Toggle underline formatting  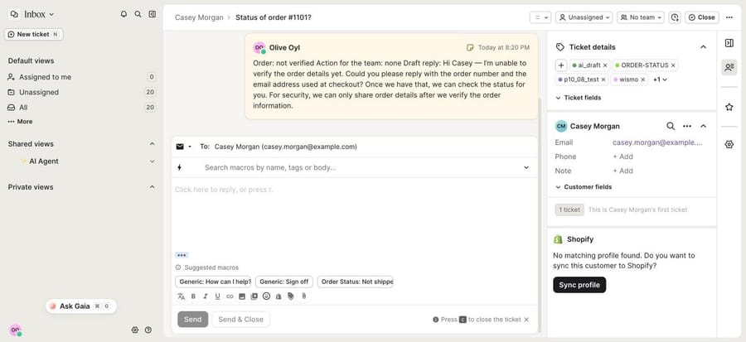tap(217, 296)
